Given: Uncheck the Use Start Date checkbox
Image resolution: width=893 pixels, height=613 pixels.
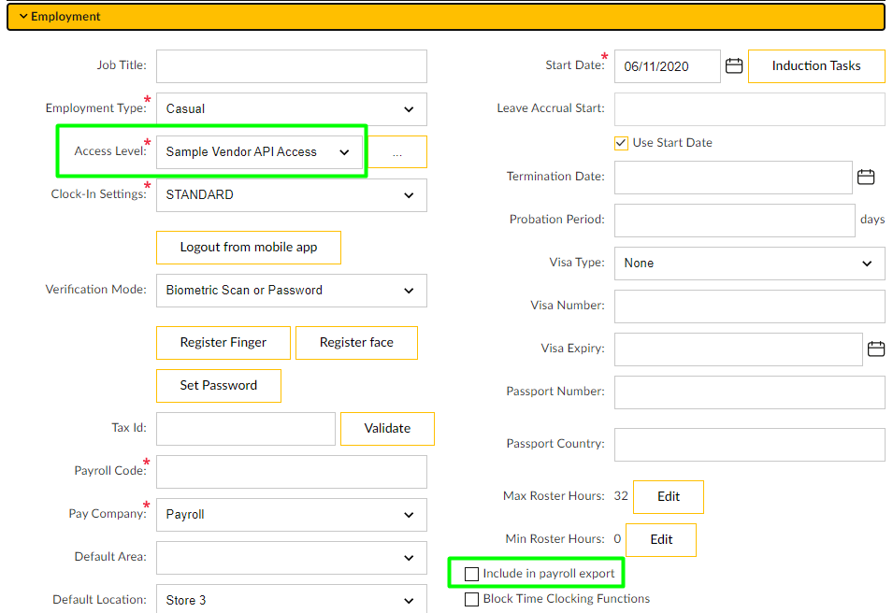Looking at the screenshot, I should [621, 143].
